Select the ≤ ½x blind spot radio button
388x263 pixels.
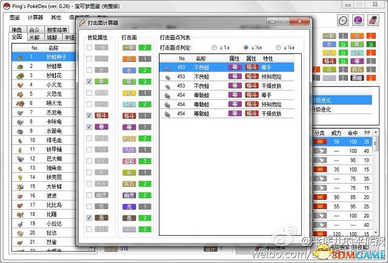tap(246, 47)
